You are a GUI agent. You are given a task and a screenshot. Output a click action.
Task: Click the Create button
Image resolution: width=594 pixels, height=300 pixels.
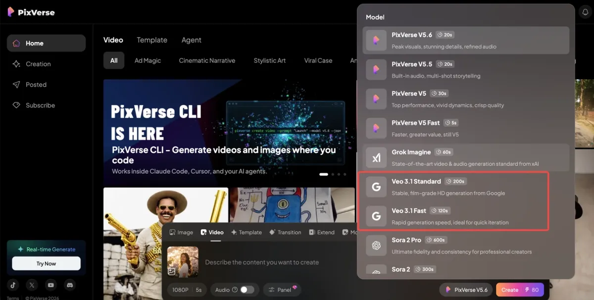coord(519,290)
